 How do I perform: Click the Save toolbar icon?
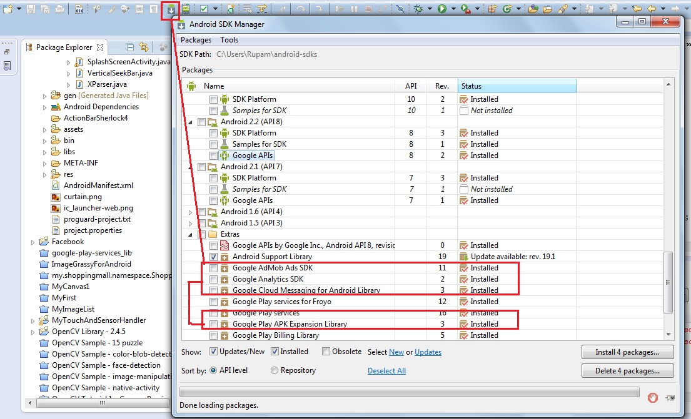(x=31, y=8)
